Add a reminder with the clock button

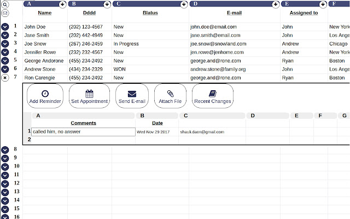[x=45, y=96]
